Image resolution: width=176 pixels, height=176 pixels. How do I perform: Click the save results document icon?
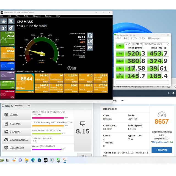90,35
